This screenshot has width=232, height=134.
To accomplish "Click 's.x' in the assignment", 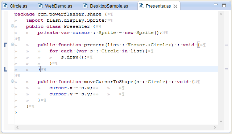I will tap(86, 88).
